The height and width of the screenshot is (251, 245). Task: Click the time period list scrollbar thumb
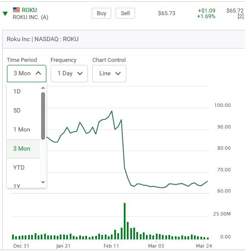(43, 116)
